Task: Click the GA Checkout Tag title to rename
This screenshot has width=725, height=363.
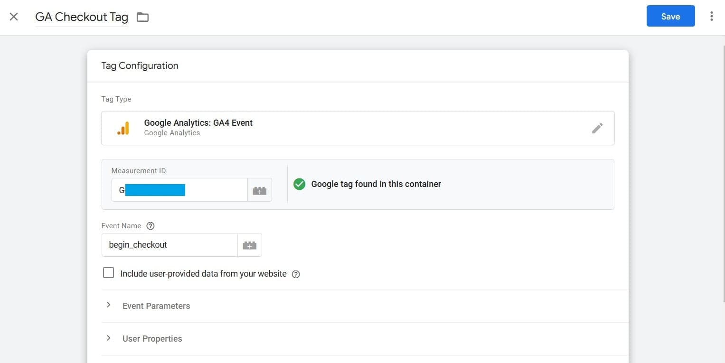Action: pyautogui.click(x=81, y=17)
